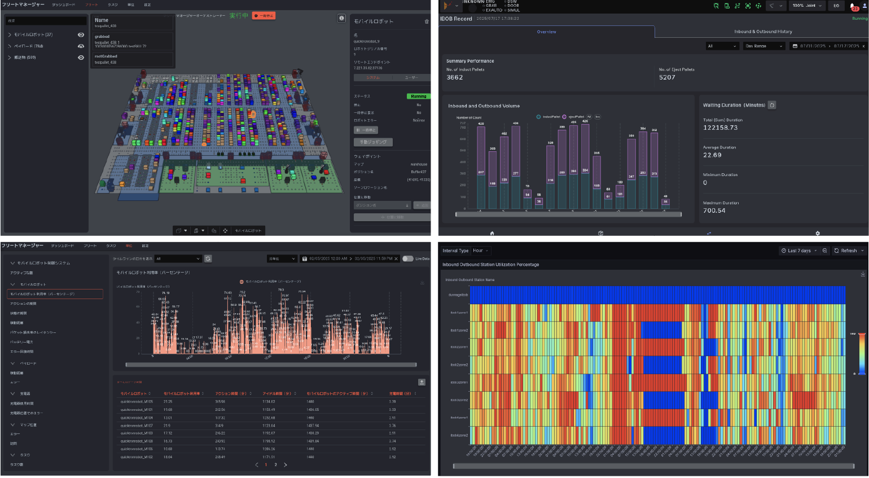Screen dimensions: 869x478
Task: Click the 手動ジョギング button
Action: point(373,142)
